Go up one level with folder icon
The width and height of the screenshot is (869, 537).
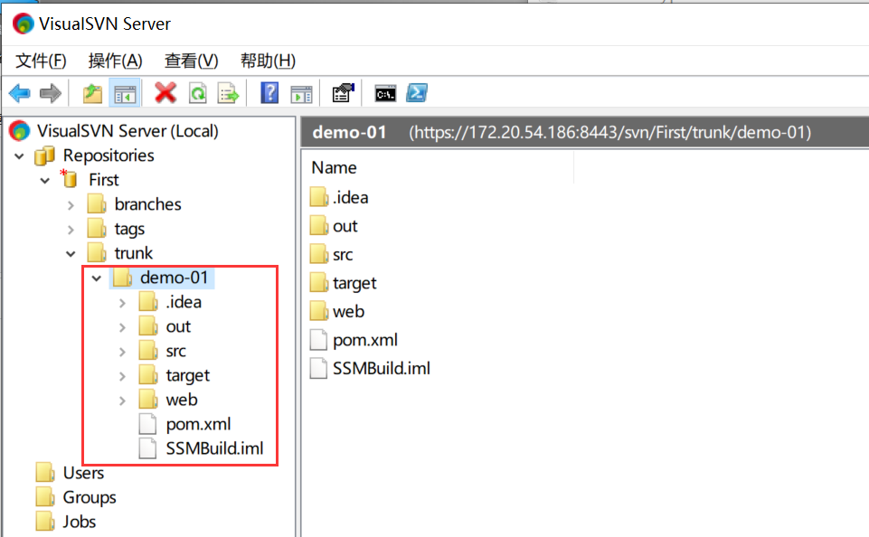(x=92, y=93)
